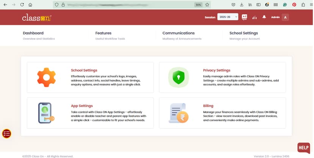
Task: Click the '©2025 Class On' copyright text
Action: coord(48,156)
